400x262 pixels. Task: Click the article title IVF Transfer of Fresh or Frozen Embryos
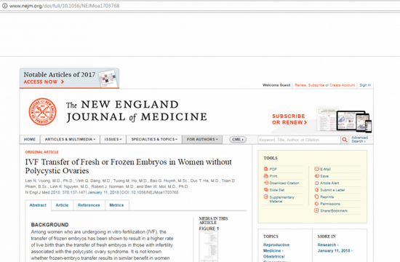click(x=128, y=166)
